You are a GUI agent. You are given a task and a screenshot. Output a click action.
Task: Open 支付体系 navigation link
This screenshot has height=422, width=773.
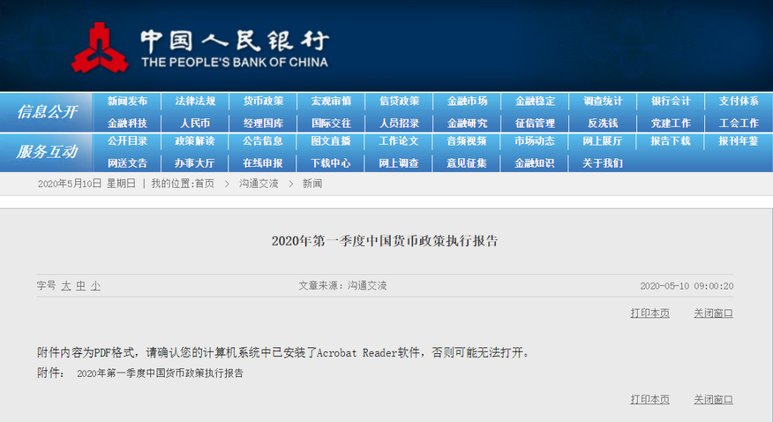coord(739,101)
